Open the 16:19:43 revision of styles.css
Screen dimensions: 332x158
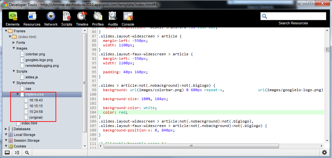tap(33, 100)
